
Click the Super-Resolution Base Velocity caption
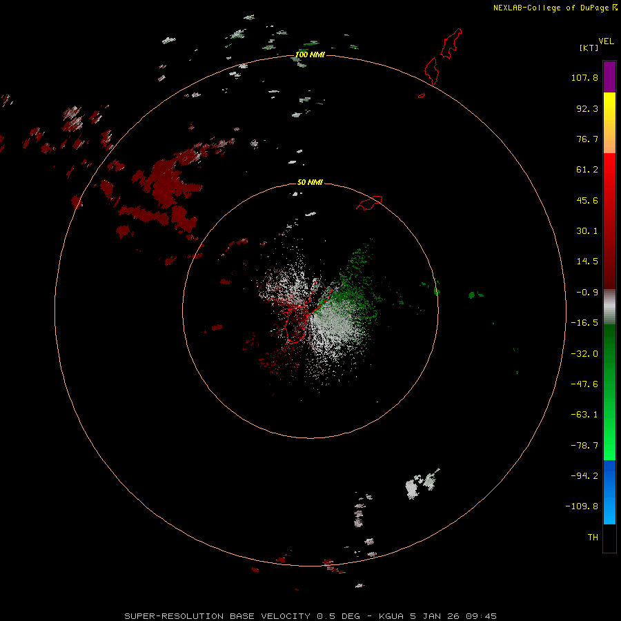(x=310, y=616)
